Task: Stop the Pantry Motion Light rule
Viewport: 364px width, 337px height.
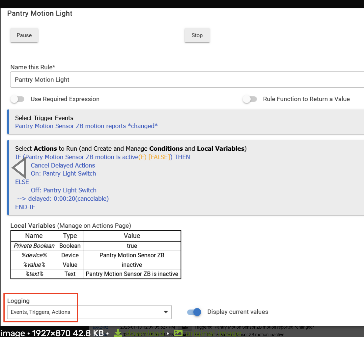Action: pos(197,35)
